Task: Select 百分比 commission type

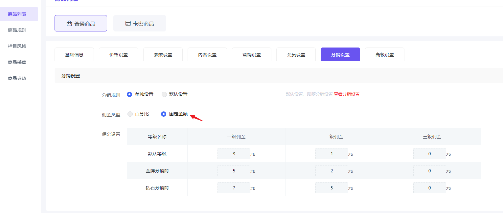Action: (130, 114)
